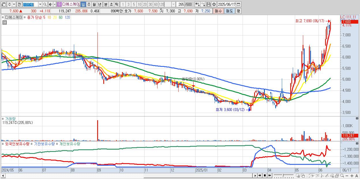
Task: Click the dashed-line chart icon
Action: click(308, 176)
